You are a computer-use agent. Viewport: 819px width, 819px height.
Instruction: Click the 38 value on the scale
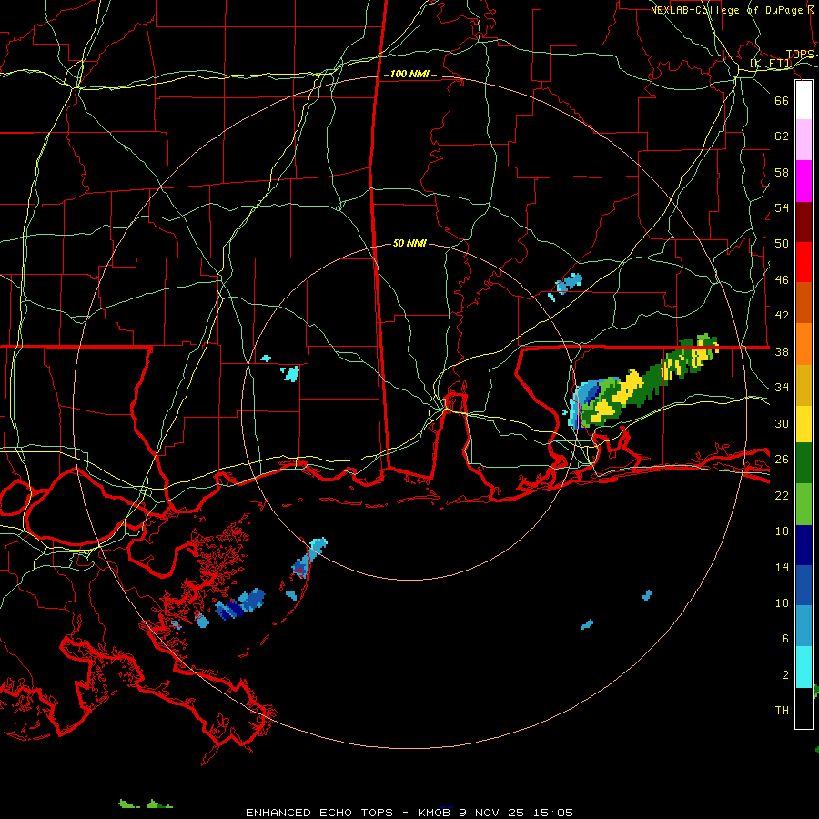[x=782, y=351]
